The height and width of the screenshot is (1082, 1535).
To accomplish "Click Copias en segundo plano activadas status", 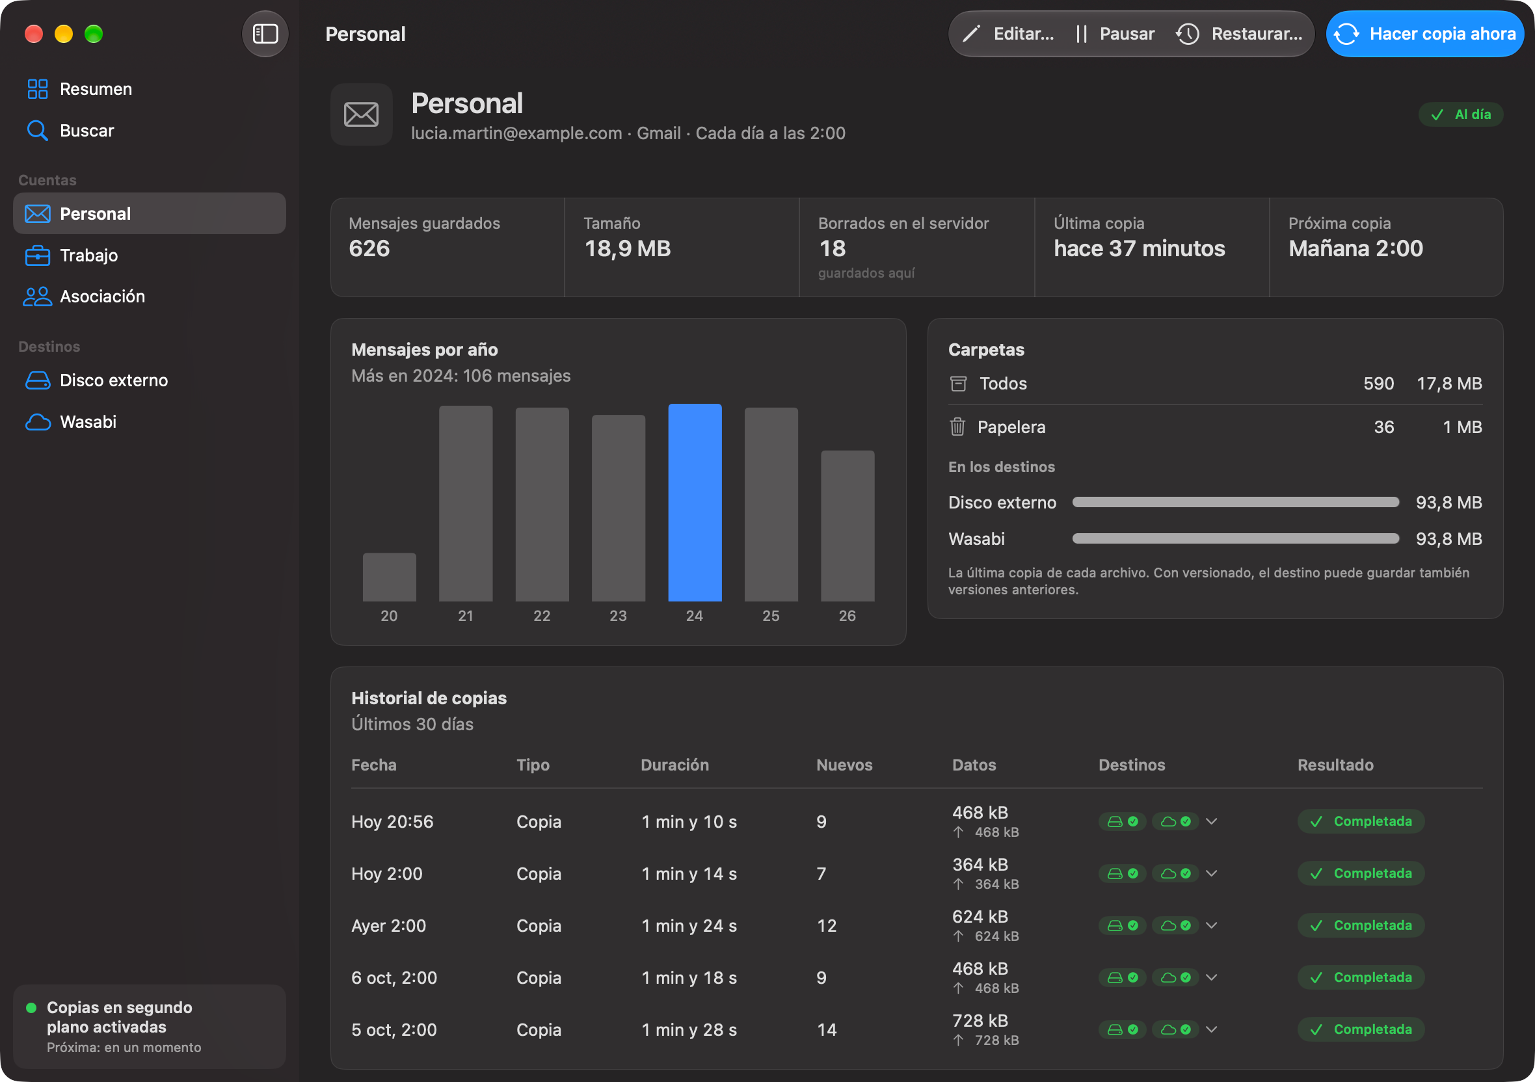I will 149,1027.
